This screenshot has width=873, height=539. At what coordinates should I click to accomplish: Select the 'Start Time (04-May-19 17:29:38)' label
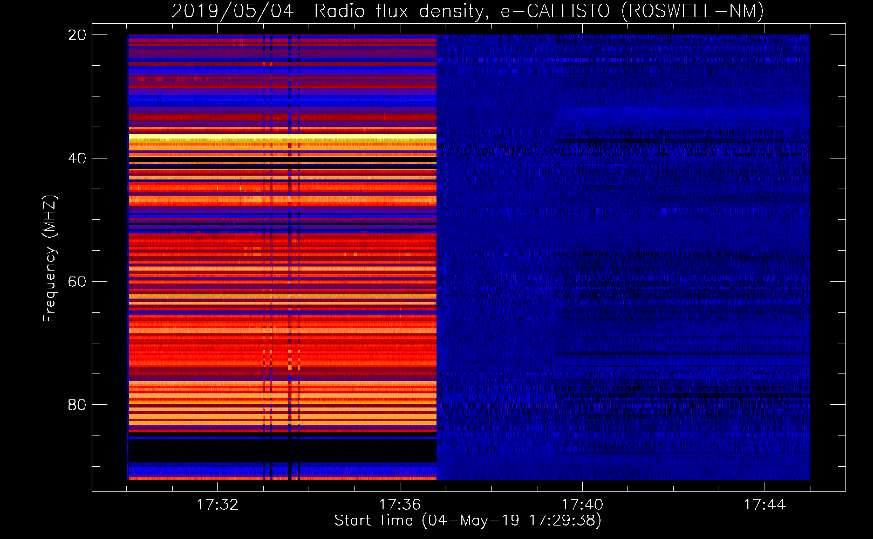point(468,521)
